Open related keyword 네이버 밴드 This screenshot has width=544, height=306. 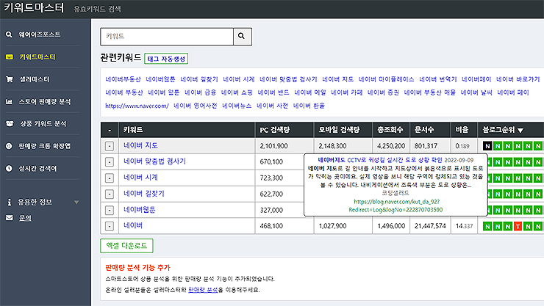[273, 92]
